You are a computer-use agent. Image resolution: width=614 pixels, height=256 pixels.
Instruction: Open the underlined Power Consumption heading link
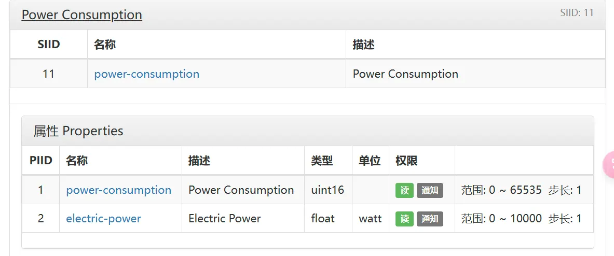81,15
